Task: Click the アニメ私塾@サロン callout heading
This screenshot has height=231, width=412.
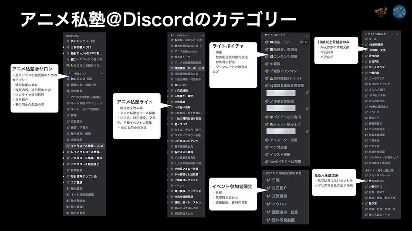Action: tap(32, 69)
